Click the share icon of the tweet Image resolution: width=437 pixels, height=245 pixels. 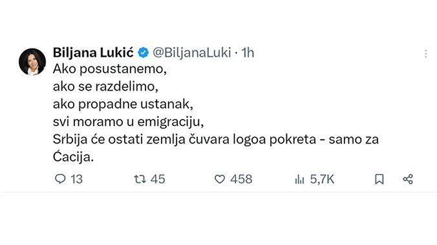click(408, 179)
